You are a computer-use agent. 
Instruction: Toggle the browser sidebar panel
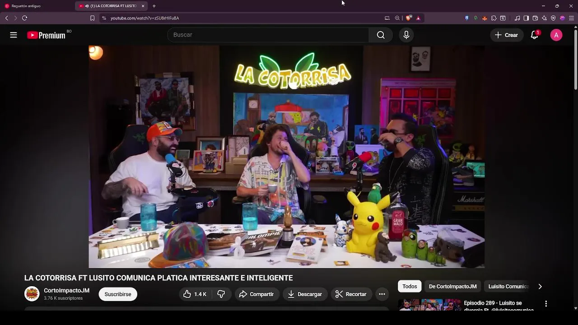pyautogui.click(x=526, y=18)
